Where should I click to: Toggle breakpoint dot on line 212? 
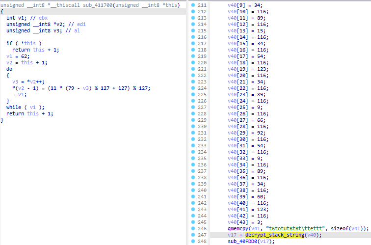click(193, 11)
